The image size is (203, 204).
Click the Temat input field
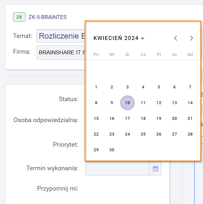tap(61, 36)
